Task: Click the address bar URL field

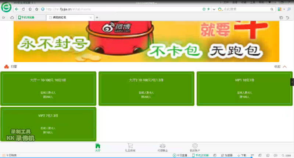Action: (x=120, y=9)
